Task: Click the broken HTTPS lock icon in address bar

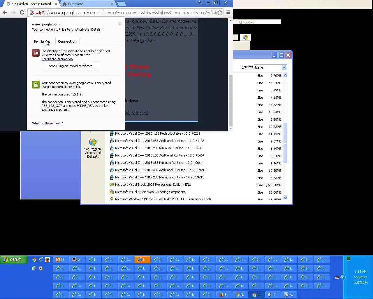Action: pyautogui.click(x=32, y=13)
